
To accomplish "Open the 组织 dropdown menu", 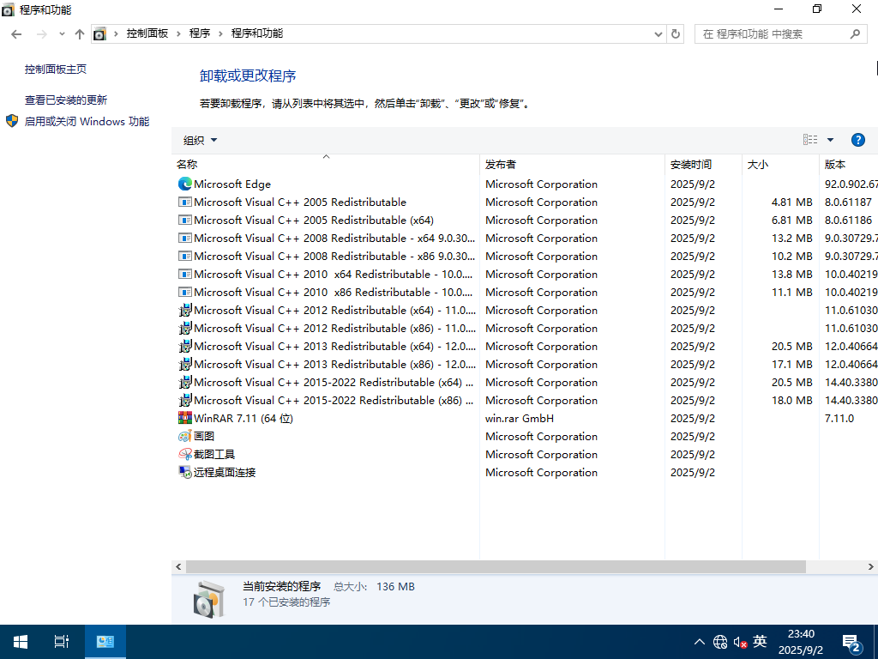I will pyautogui.click(x=200, y=140).
